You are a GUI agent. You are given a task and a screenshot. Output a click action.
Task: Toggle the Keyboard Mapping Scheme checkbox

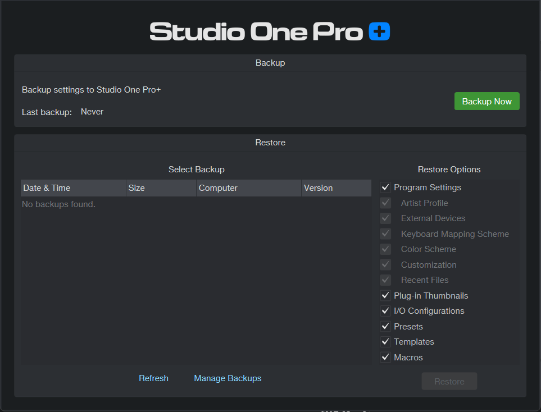point(385,234)
